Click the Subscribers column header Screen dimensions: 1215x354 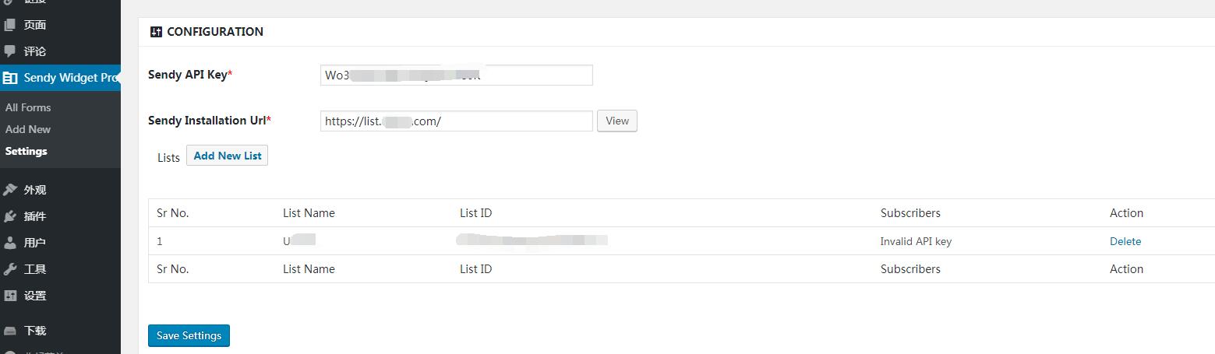(910, 213)
